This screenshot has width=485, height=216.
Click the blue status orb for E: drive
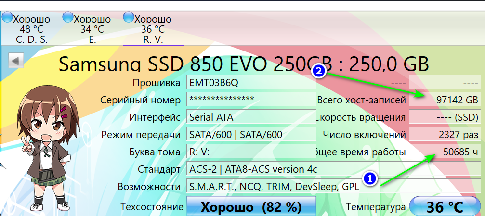[x=67, y=17]
